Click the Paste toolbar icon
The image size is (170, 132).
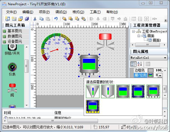48,19
